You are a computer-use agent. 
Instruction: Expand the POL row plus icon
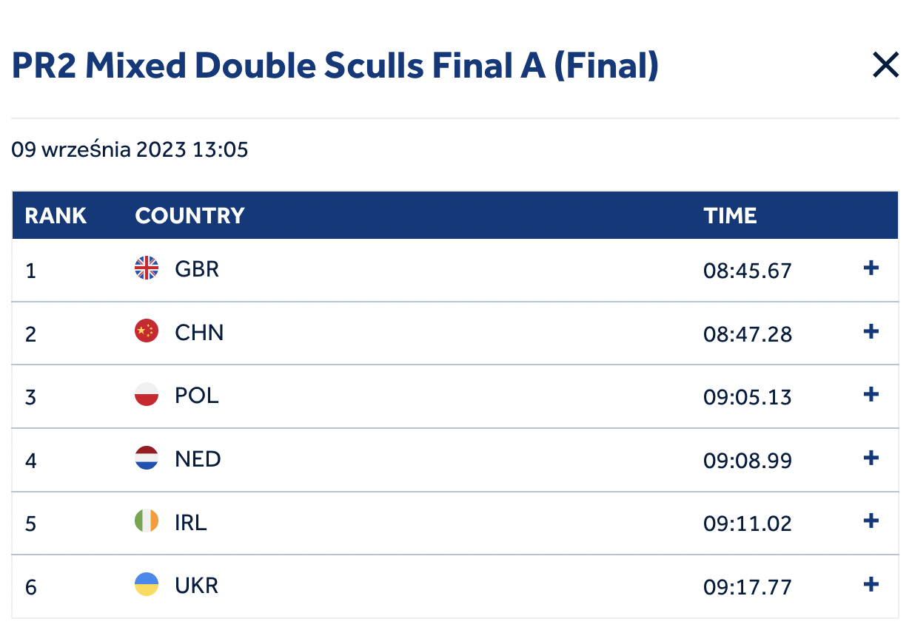coord(871,394)
